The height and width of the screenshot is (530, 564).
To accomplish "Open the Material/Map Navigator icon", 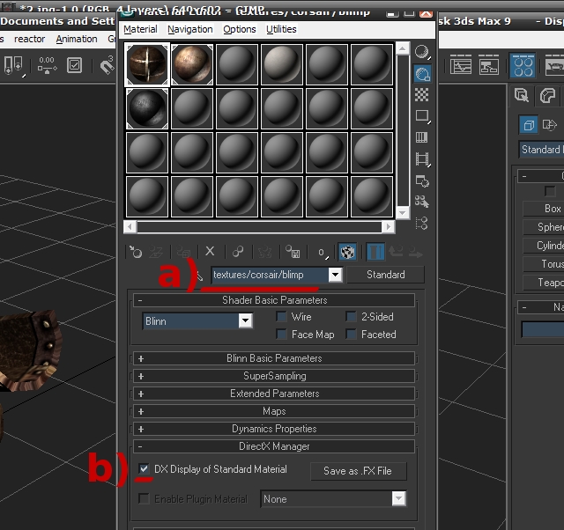I will (x=422, y=223).
